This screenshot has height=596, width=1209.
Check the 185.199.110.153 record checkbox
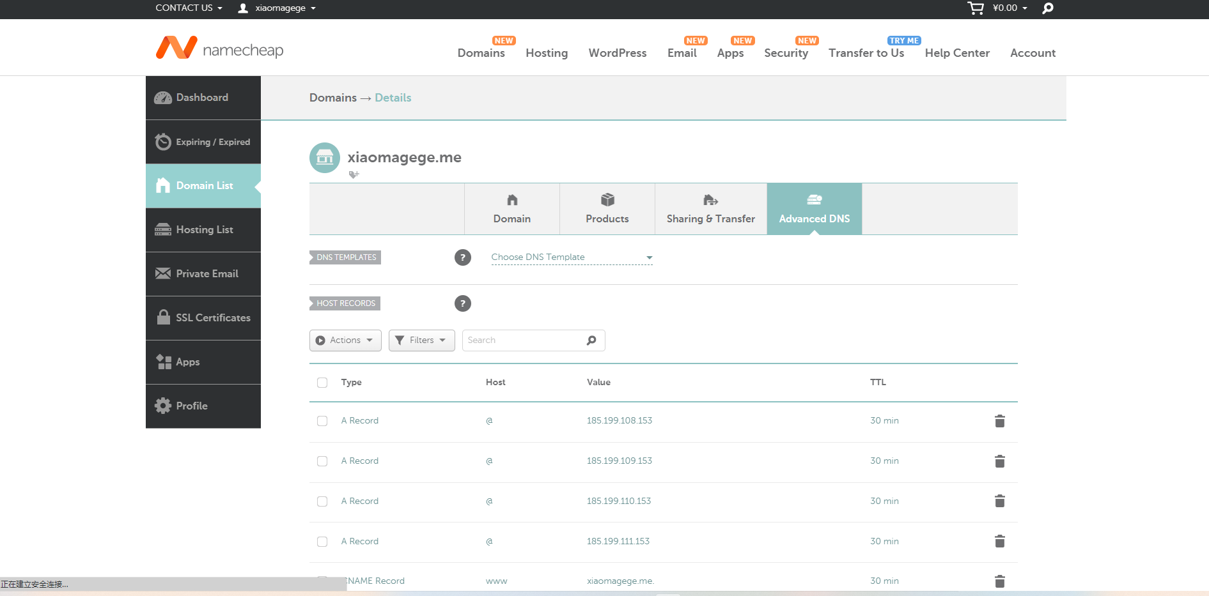click(x=322, y=501)
